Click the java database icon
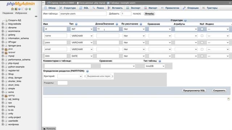The image size is (232, 130). tap(6, 49)
